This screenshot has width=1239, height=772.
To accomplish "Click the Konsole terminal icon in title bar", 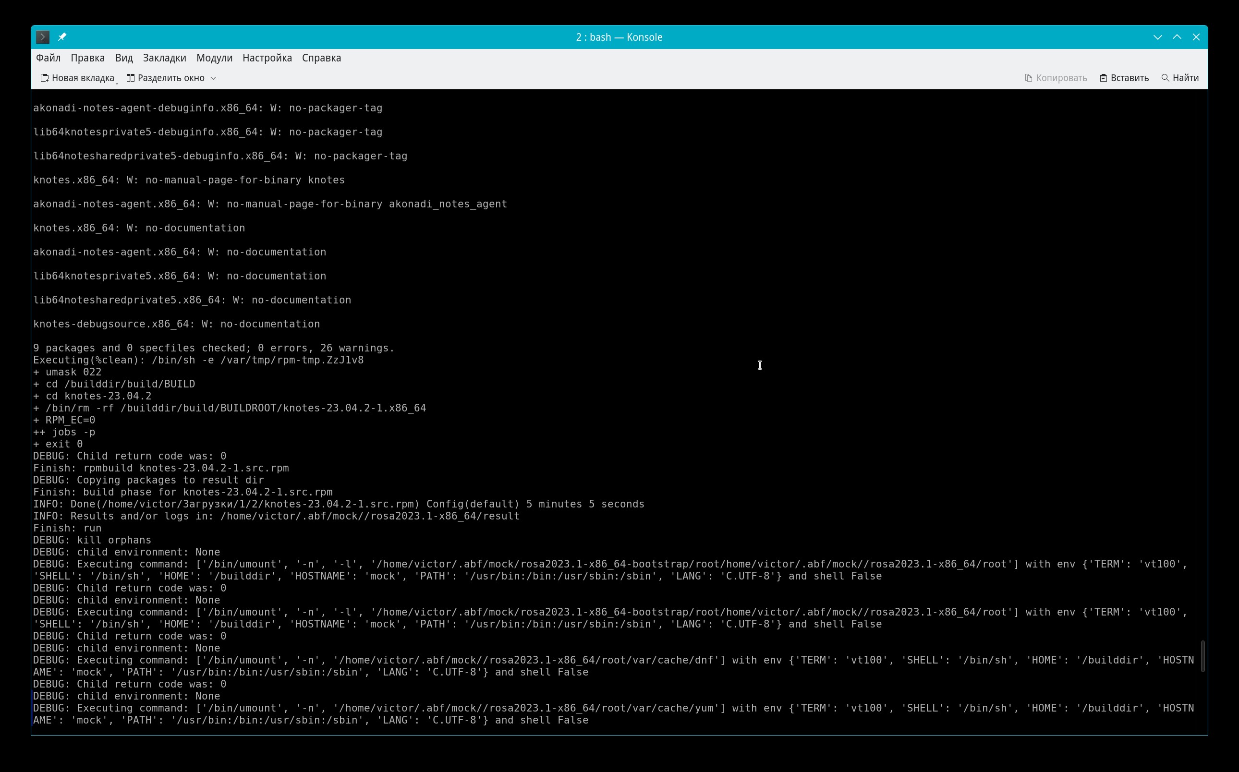I will click(x=43, y=37).
